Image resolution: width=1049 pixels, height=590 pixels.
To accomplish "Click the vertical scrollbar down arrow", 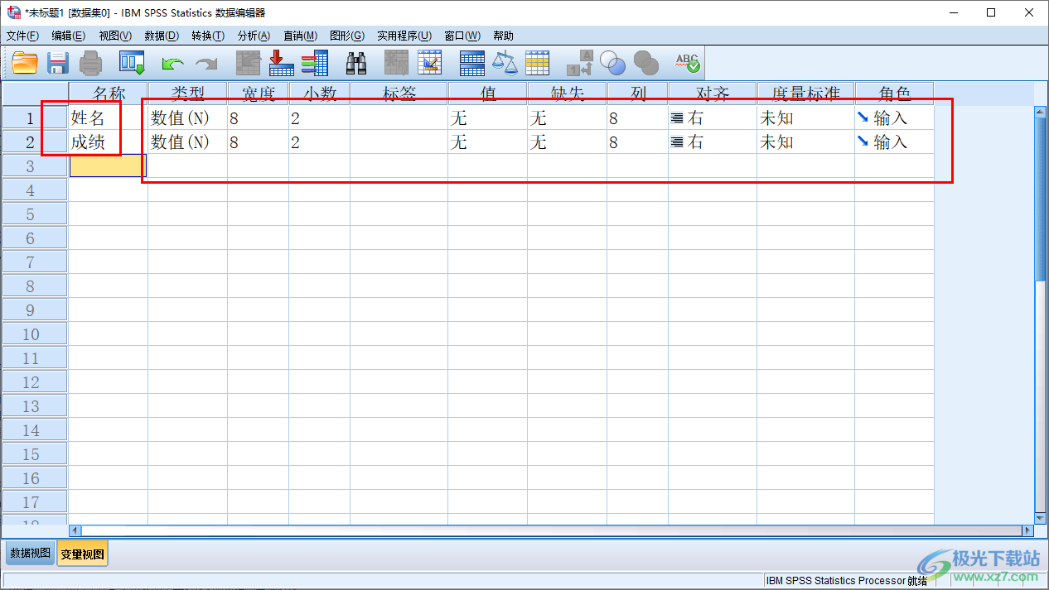I will point(1042,517).
